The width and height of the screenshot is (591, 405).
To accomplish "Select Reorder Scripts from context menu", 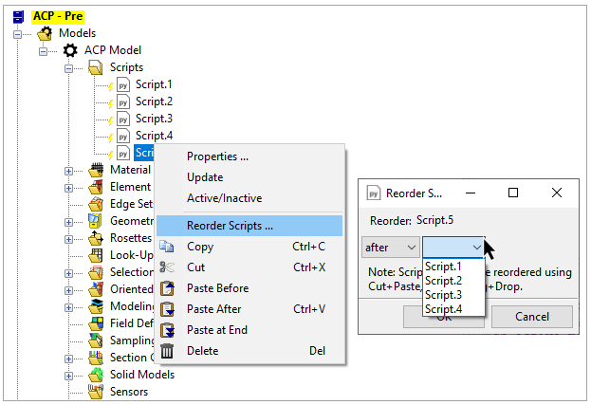I will 230,226.
